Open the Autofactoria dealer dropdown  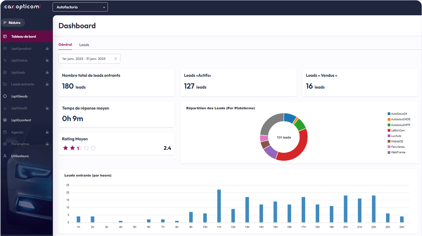80,7
